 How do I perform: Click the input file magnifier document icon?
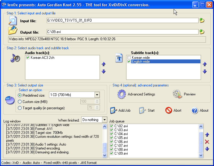[x=13, y=21]
